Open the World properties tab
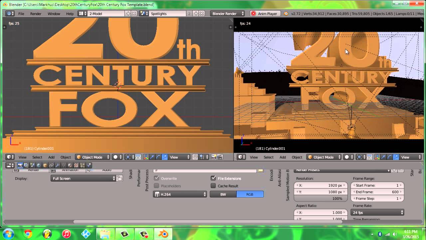The width and height of the screenshot is (426, 240). pyautogui.click(x=39, y=165)
